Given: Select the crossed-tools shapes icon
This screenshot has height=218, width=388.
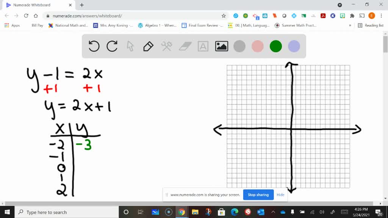Looking at the screenshot, I should tap(166, 46).
